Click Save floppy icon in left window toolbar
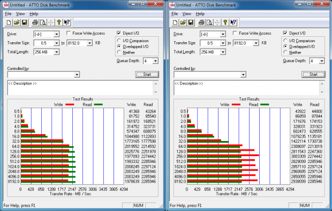The image size is (332, 211). (x=25, y=22)
